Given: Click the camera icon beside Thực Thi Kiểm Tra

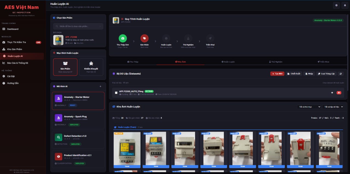Looking at the screenshot, I should [4, 42].
